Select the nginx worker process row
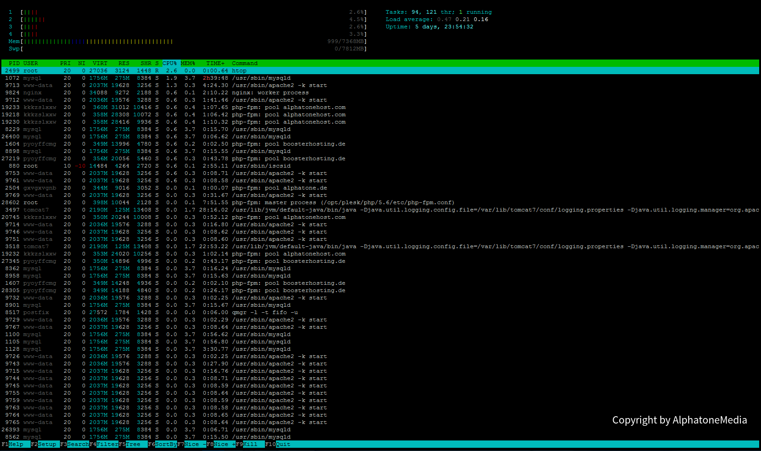The width and height of the screenshot is (761, 451). (270, 92)
